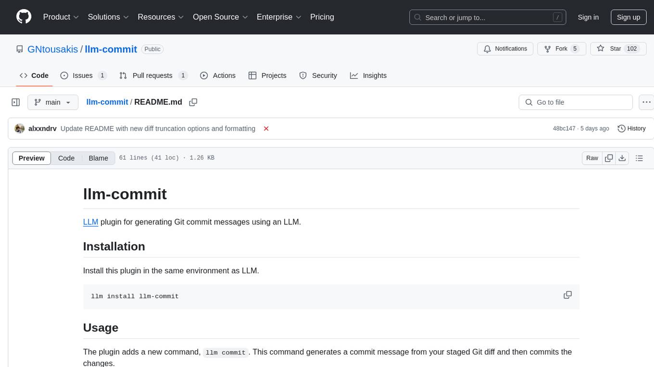The width and height of the screenshot is (654, 367).
Task: Select the Code view
Action: (66, 158)
